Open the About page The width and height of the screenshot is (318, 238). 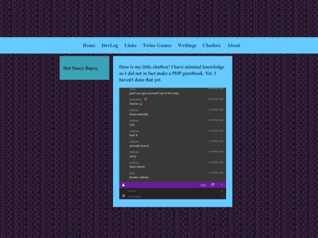pyautogui.click(x=233, y=45)
